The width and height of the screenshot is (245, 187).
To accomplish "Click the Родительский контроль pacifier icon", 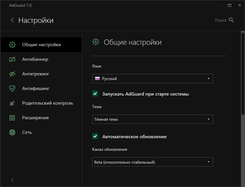I will click(x=12, y=103).
